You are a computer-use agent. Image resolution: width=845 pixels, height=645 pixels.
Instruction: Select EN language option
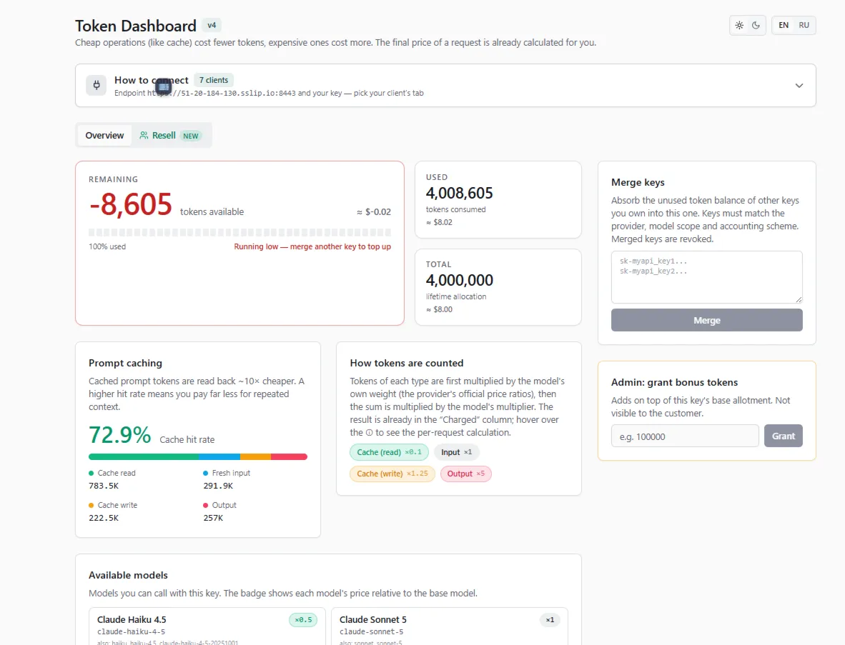[x=784, y=25]
